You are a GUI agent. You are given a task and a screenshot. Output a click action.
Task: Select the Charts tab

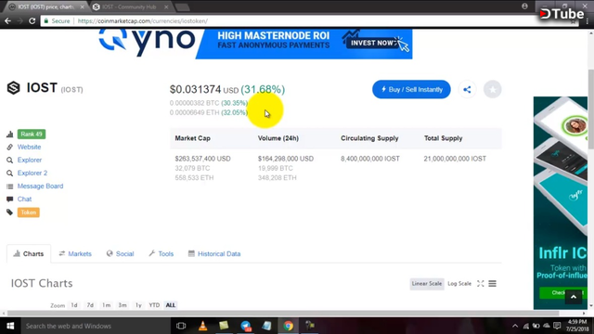pos(29,253)
